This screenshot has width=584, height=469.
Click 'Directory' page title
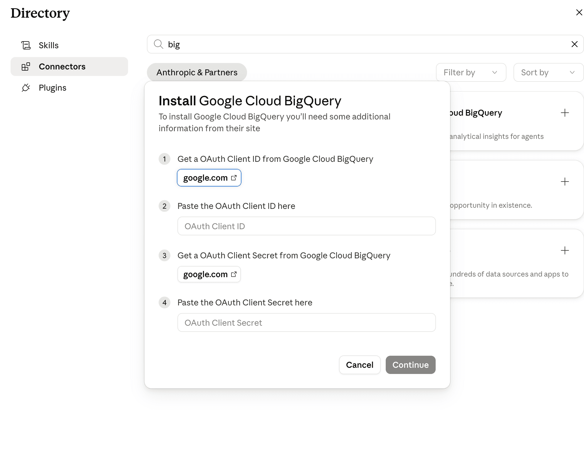coord(40,13)
